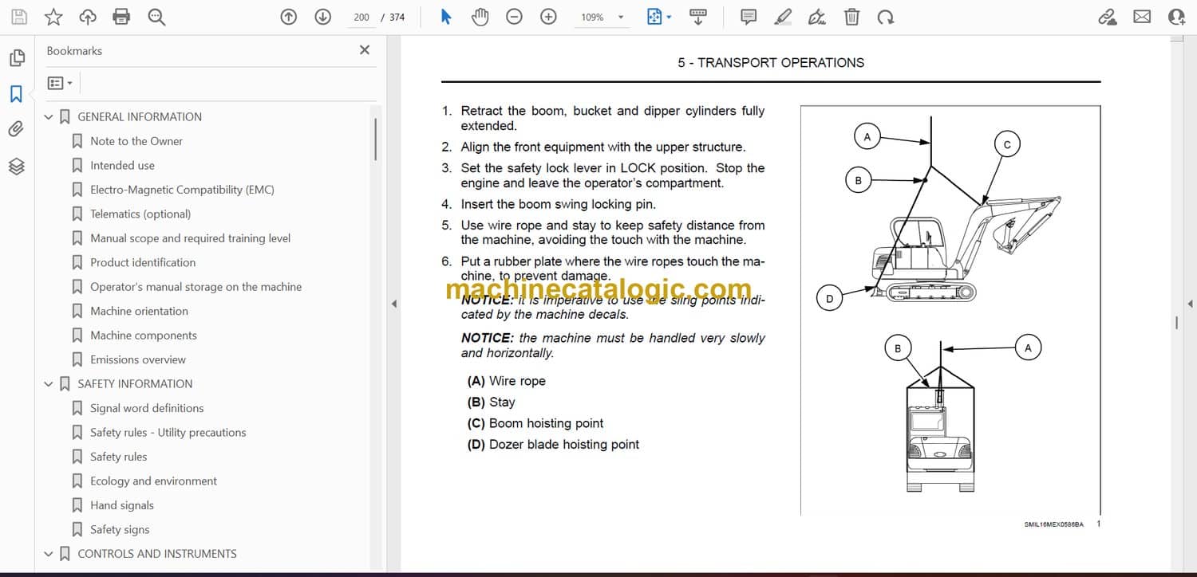Screen dimensions: 1197x577
Task: Toggle the Bookmarks sidebar icon
Action: pos(16,94)
